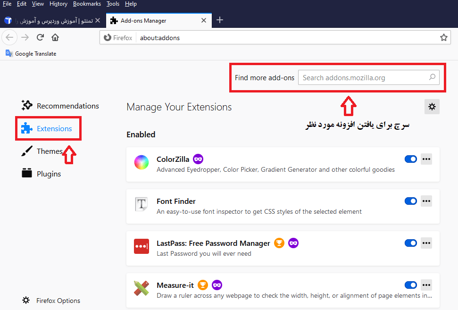Open the Tools menu
Image resolution: width=458 pixels, height=310 pixels.
coord(113,4)
